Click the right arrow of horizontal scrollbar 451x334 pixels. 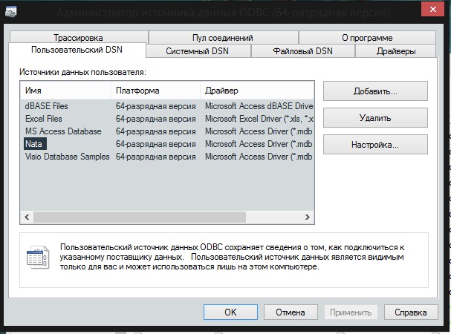308,217
